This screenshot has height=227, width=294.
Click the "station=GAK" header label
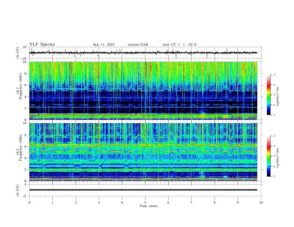[x=138, y=45]
